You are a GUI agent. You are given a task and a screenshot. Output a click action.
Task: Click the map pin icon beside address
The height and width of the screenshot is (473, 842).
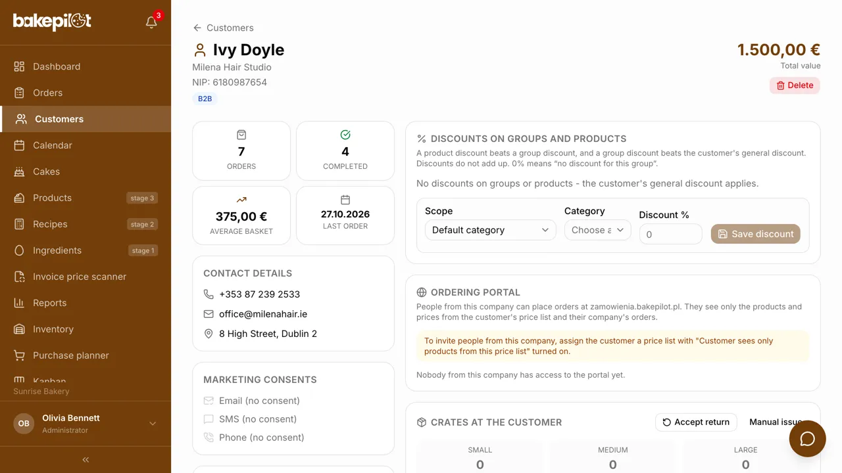tap(209, 334)
